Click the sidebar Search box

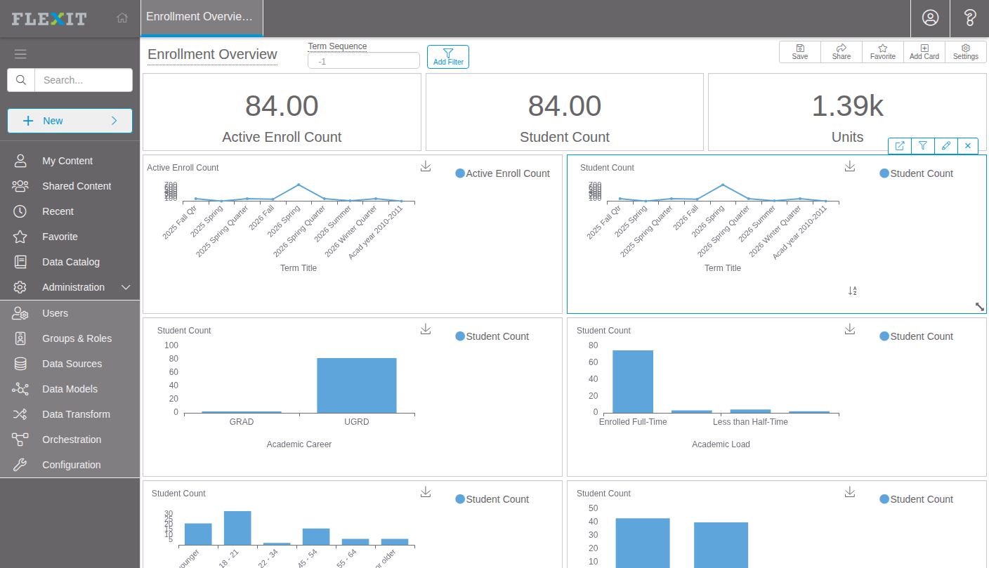84,80
